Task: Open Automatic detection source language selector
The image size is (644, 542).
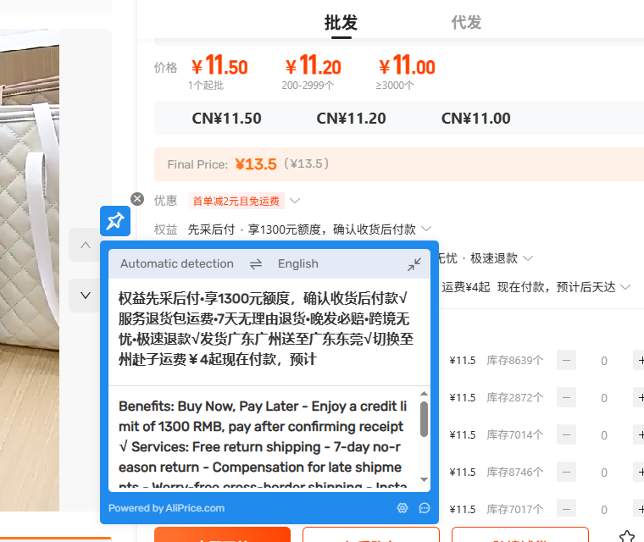Action: (176, 264)
